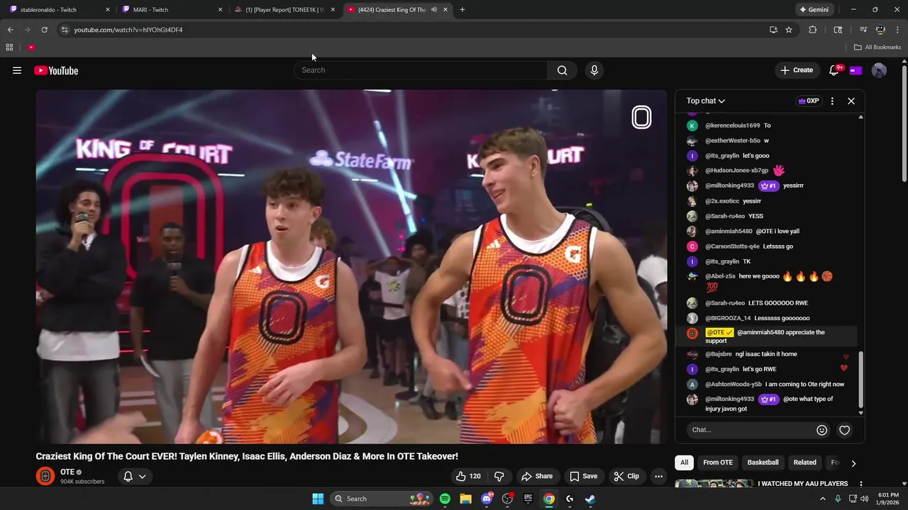
Task: Click the Share button
Action: coord(536,476)
